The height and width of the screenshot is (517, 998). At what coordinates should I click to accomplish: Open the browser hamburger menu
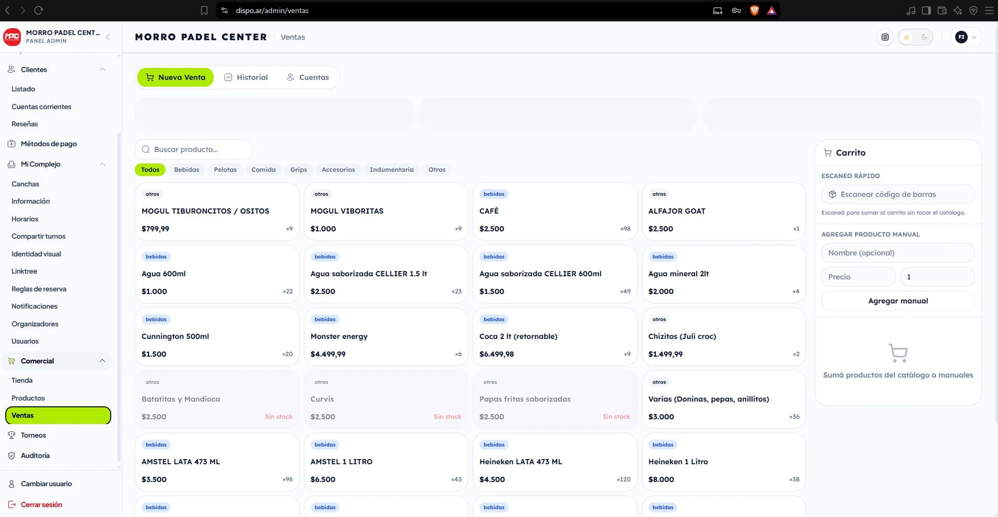point(989,10)
